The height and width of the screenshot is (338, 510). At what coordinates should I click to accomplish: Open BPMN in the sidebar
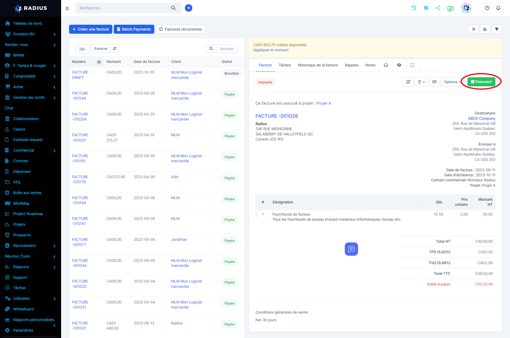coord(19,55)
